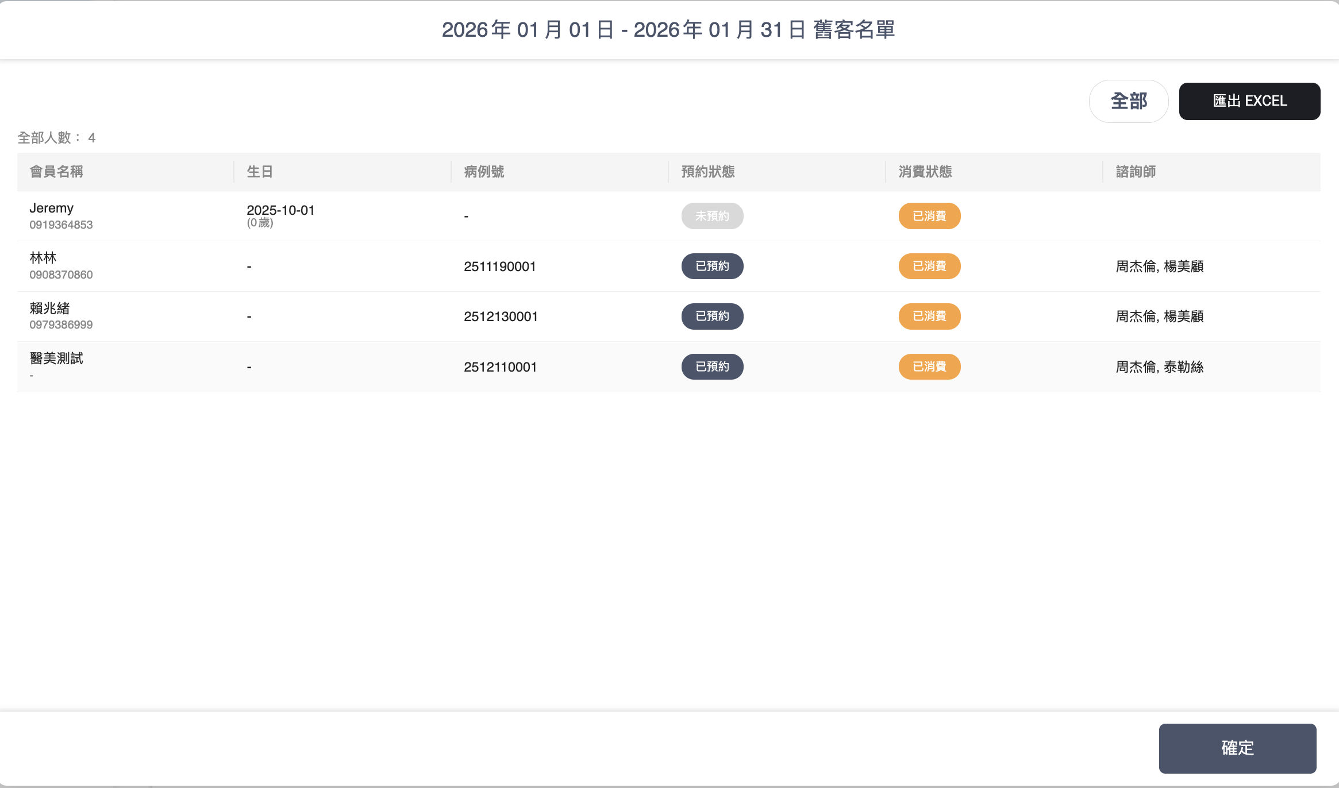Click 賴兆緒's 已消費 status badge
The height and width of the screenshot is (788, 1339).
929,316
